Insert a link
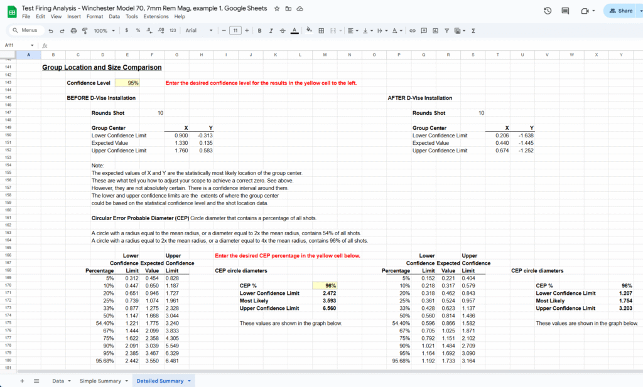643x387 pixels. [414, 29]
